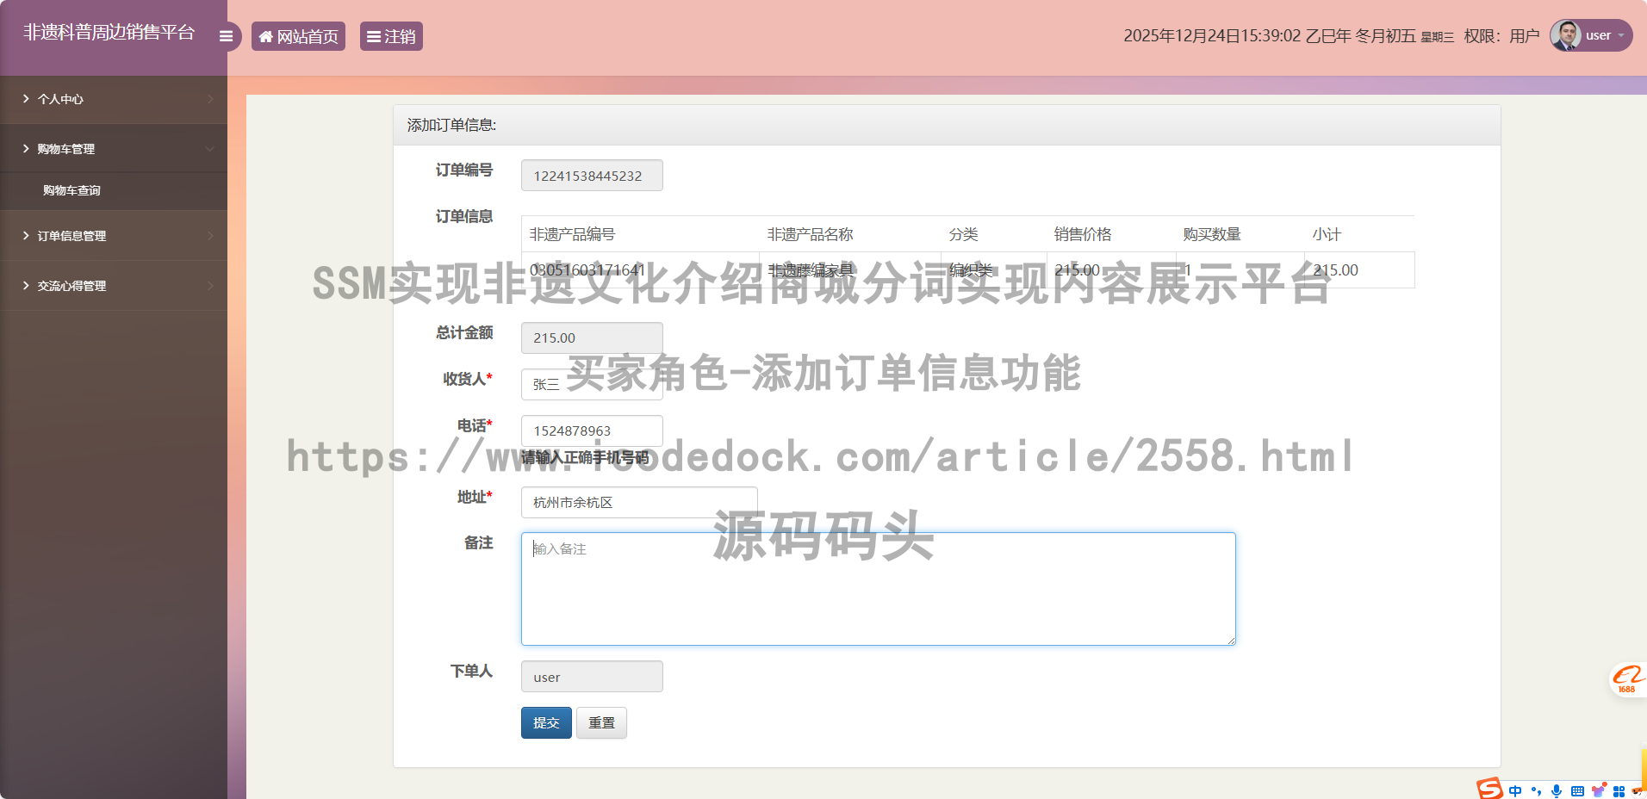1647x799 pixels.
Task: Click the Sogou input method icon in taskbar
Action: click(1490, 789)
